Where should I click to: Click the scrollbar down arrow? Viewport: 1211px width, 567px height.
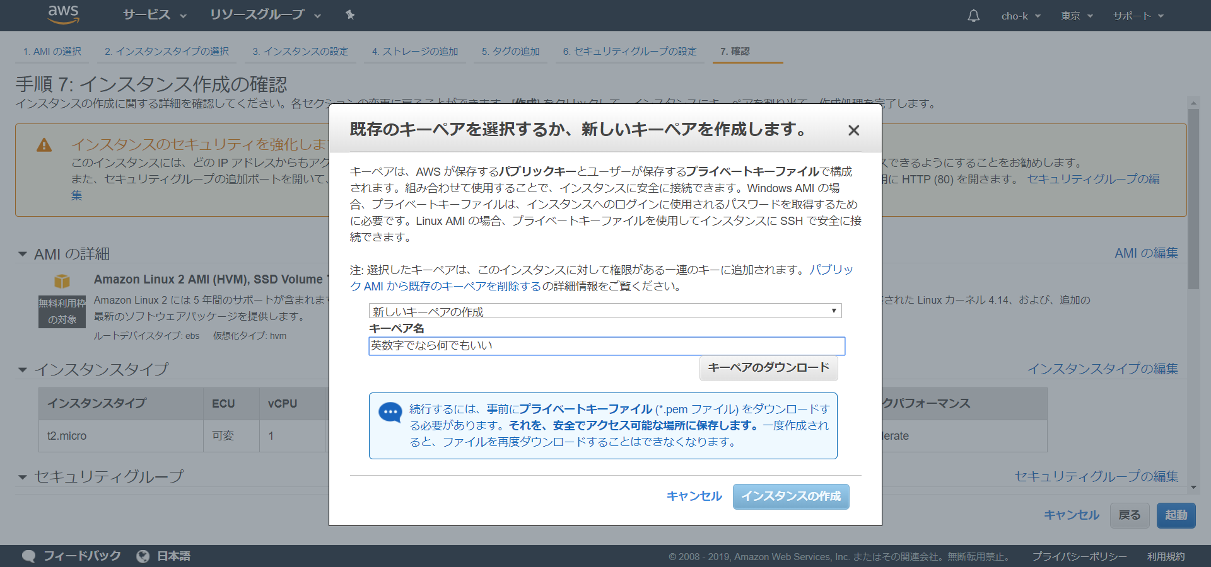coord(1193,487)
